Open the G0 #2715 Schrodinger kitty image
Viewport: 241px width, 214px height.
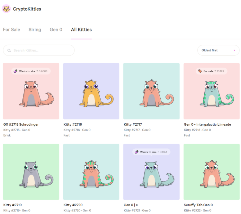pyautogui.click(x=31, y=91)
